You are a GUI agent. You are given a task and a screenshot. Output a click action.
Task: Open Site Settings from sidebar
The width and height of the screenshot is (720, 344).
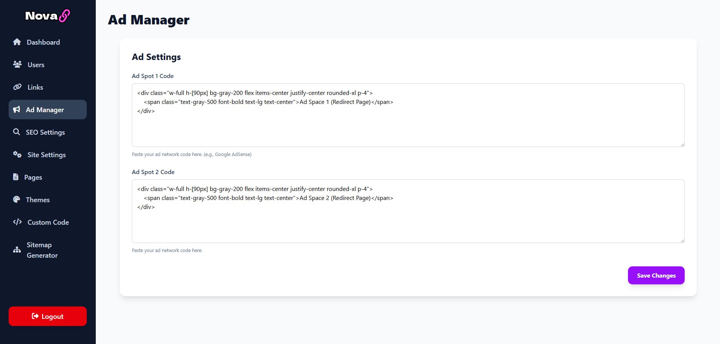(46, 155)
